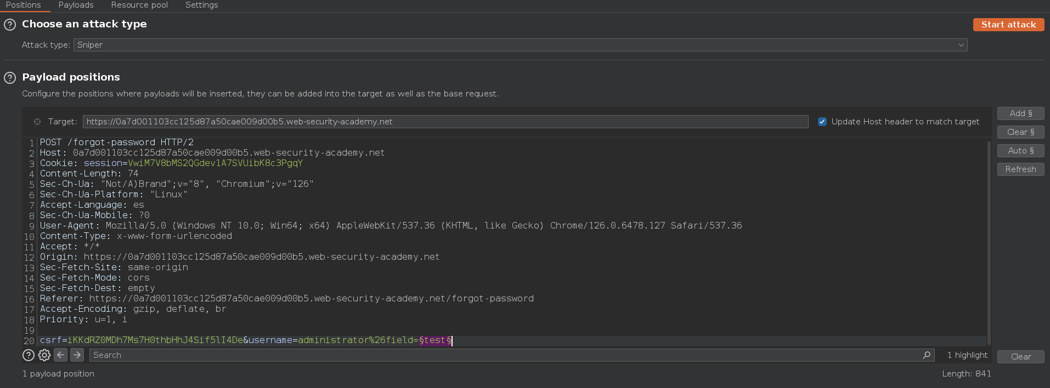Click the target crosshair icon beside Target
The image size is (1050, 388).
[37, 122]
